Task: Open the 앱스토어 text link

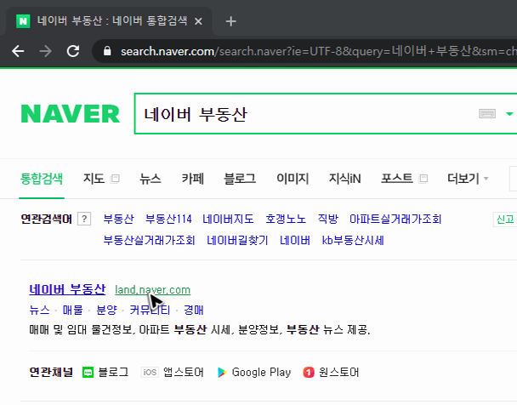Action: coord(184,373)
